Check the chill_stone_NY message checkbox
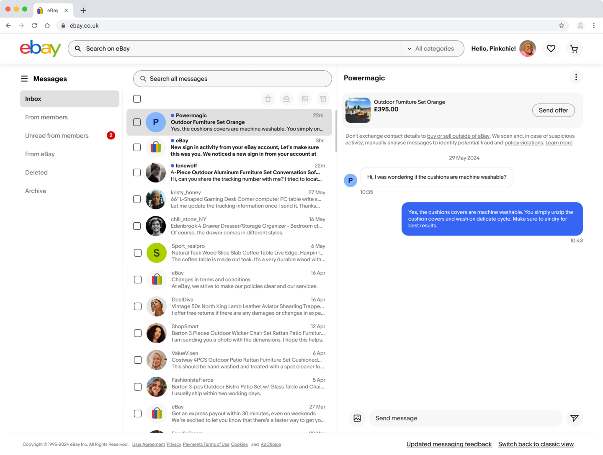The image size is (603, 455). pos(137,226)
